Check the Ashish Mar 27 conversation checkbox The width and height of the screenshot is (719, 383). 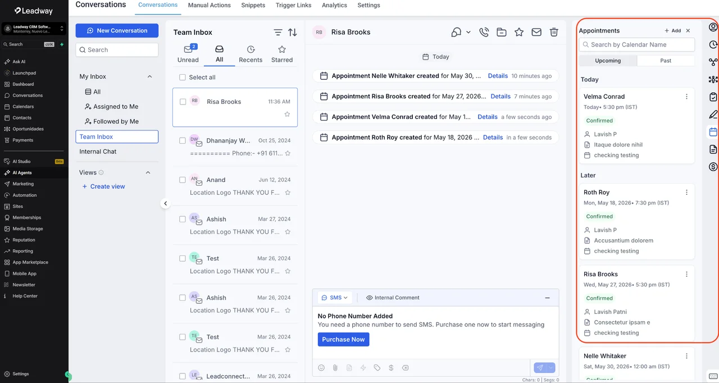pos(183,219)
